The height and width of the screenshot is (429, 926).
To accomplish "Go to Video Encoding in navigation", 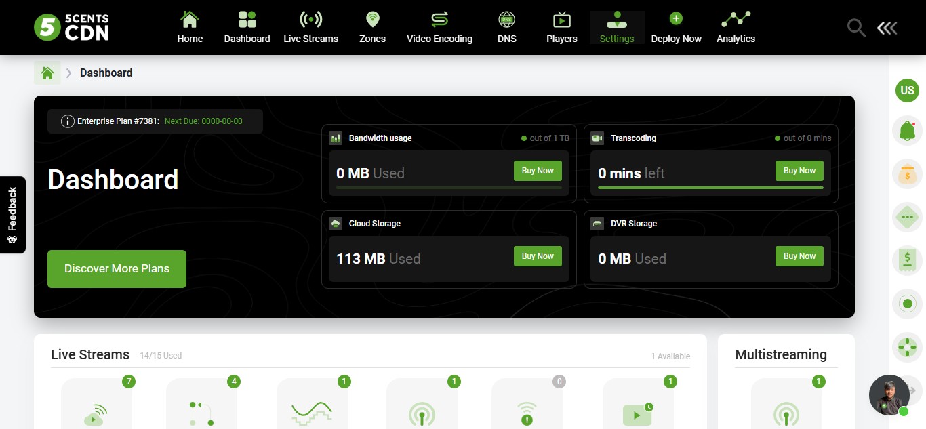I will coord(439,27).
